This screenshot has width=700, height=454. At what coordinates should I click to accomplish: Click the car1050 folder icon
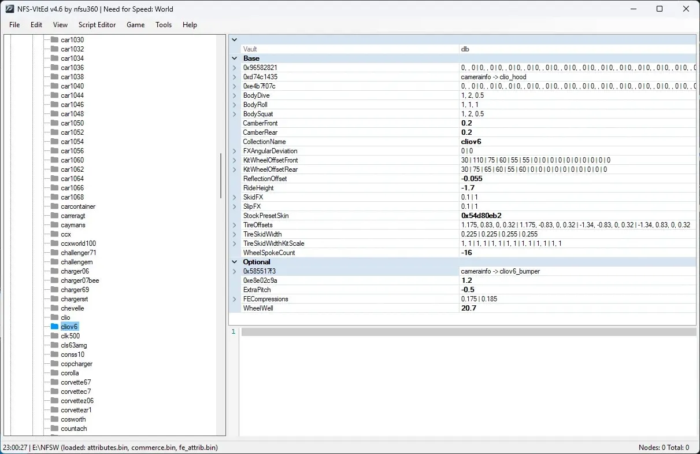coord(55,123)
